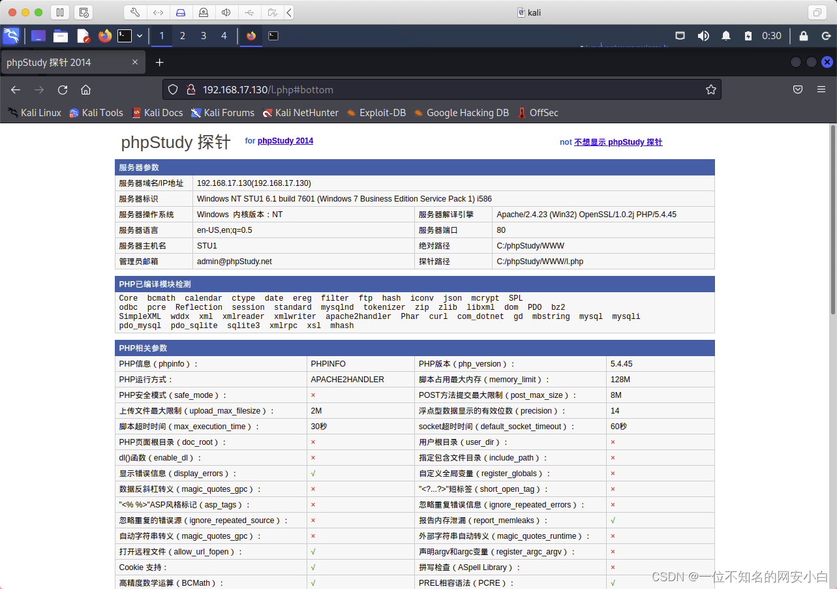
Task: Click the log out panel icon
Action: 826,36
